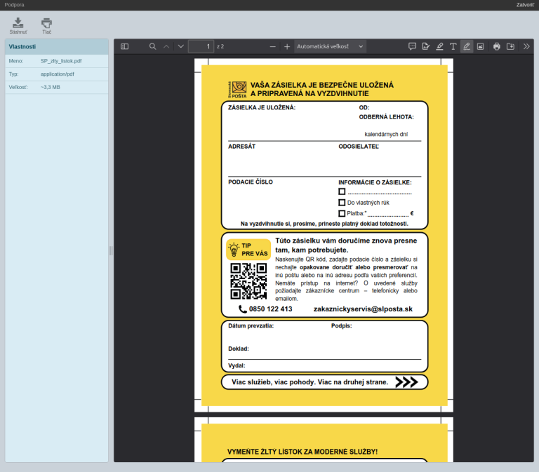Print the PDF from viewer toolbar
This screenshot has height=472, width=539.
pyautogui.click(x=497, y=46)
